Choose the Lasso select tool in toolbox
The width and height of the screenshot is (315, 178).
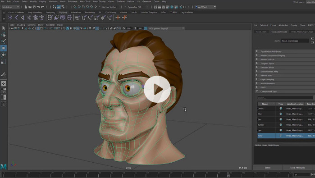pyautogui.click(x=4, y=35)
